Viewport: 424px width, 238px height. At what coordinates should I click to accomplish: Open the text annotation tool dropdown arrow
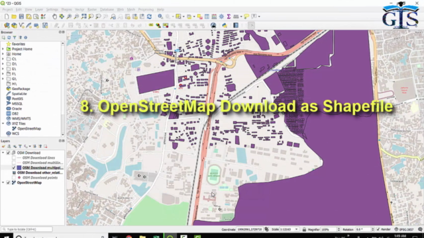point(259,17)
